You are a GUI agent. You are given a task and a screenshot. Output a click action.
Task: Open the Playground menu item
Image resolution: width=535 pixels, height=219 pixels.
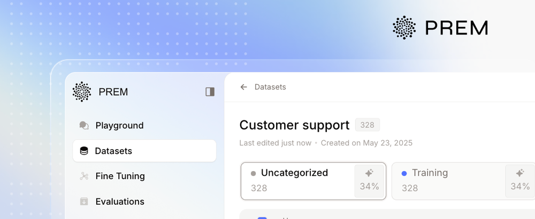pyautogui.click(x=119, y=126)
